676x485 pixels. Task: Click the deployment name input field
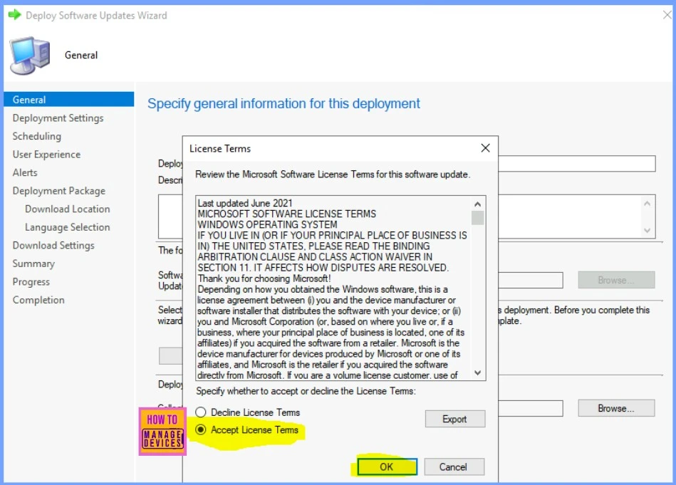pos(577,164)
